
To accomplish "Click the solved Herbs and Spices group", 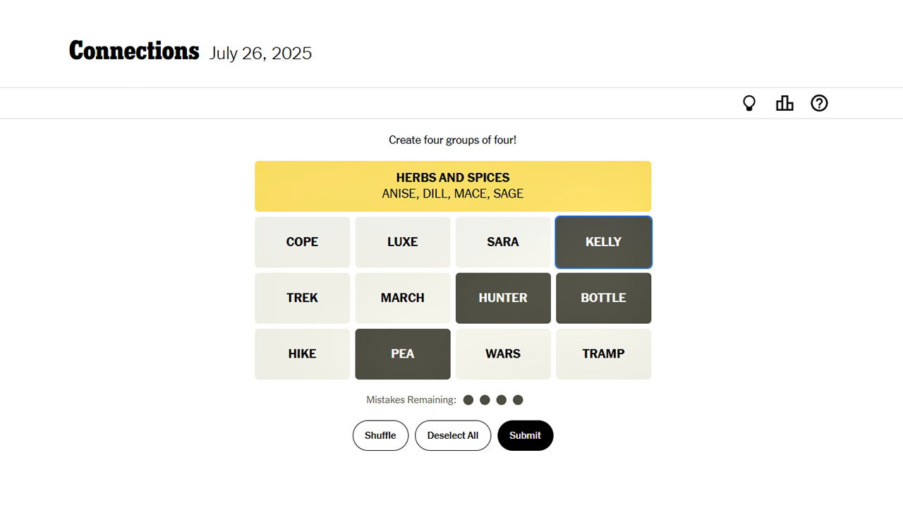I will (453, 186).
